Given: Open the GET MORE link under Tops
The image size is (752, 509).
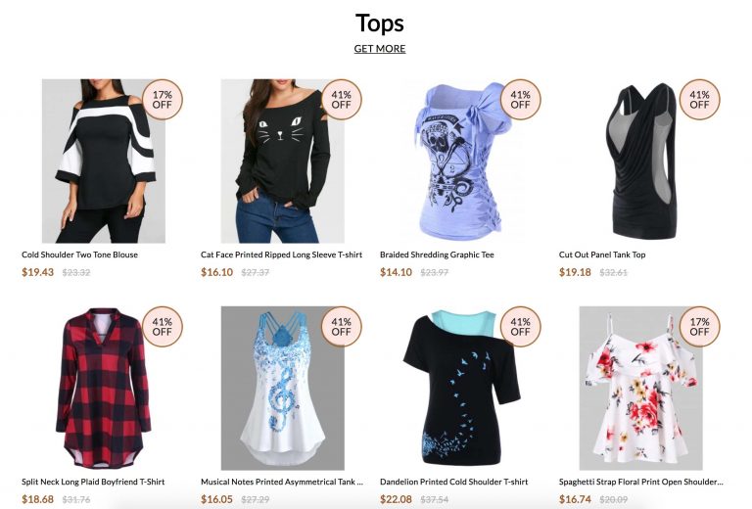Looking at the screenshot, I should [380, 49].
